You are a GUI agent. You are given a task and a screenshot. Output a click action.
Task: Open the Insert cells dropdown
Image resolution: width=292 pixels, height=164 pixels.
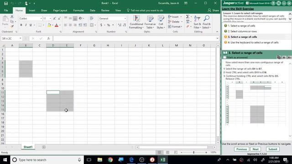181,17
